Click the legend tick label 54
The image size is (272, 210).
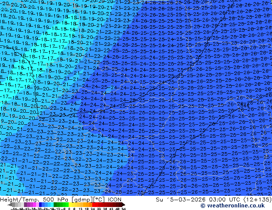click(124, 209)
